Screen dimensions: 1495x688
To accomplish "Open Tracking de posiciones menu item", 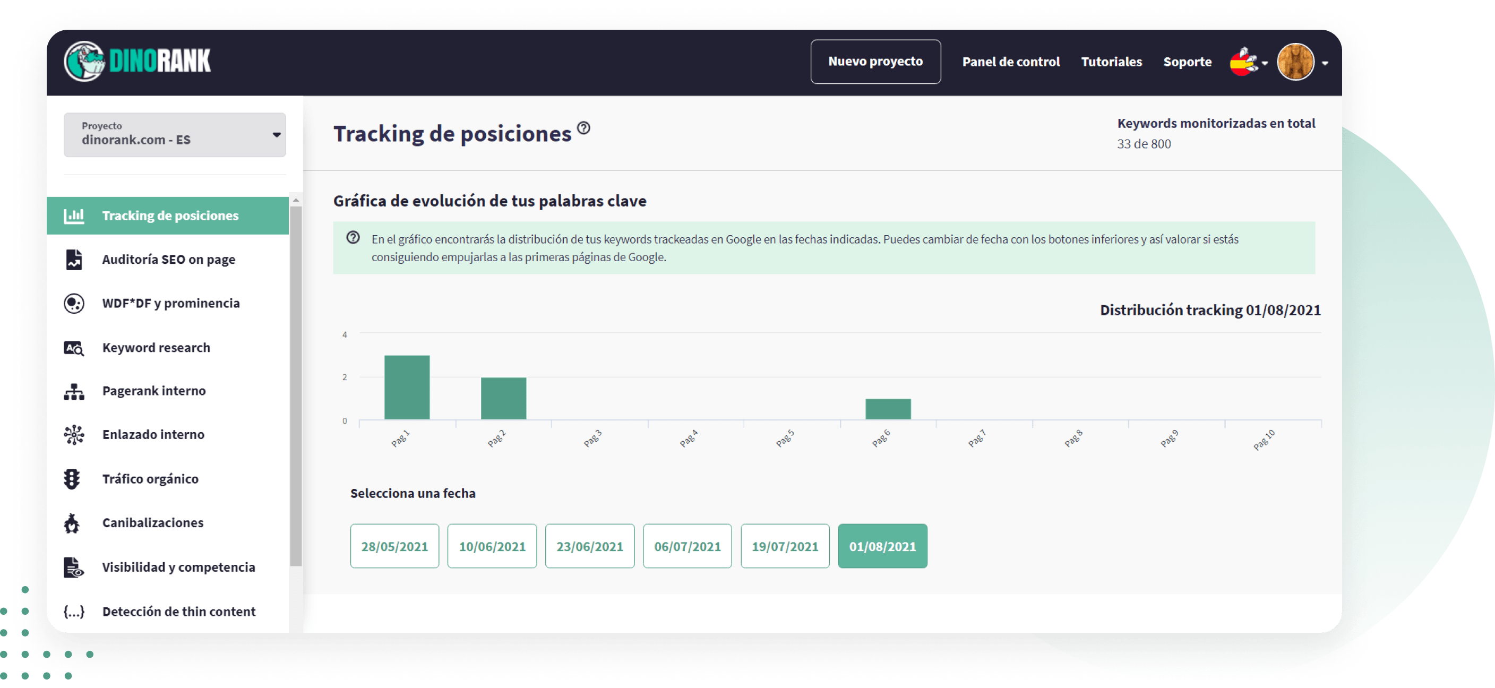I will pos(168,216).
